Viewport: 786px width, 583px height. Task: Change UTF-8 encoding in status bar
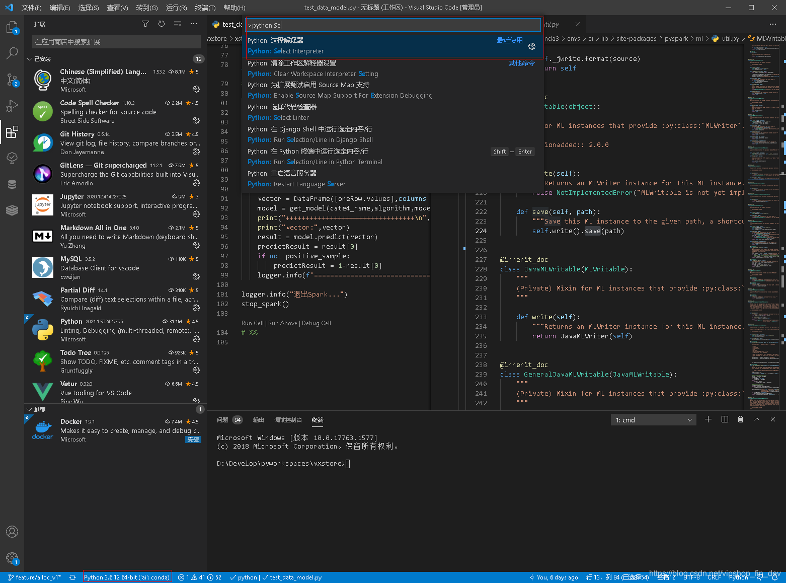[x=691, y=577]
